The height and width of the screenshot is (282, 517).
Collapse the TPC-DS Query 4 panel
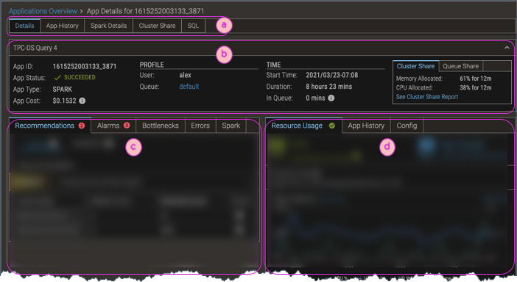(x=507, y=48)
